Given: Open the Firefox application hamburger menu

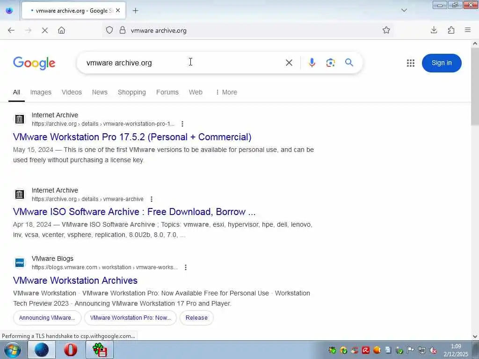Looking at the screenshot, I should click(468, 30).
